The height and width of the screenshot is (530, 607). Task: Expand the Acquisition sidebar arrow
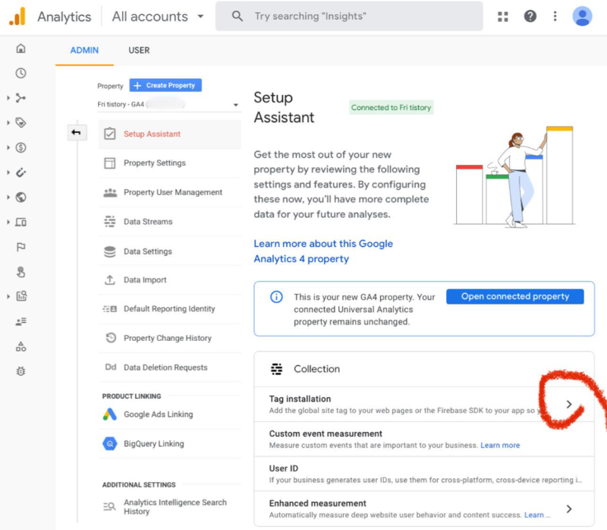click(x=8, y=98)
